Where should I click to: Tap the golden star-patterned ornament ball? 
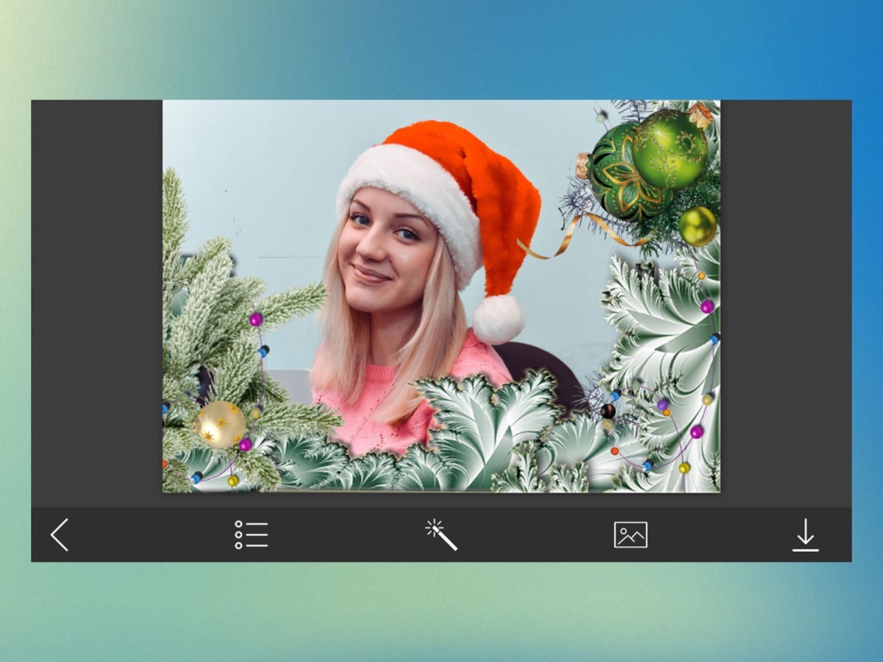click(x=220, y=425)
